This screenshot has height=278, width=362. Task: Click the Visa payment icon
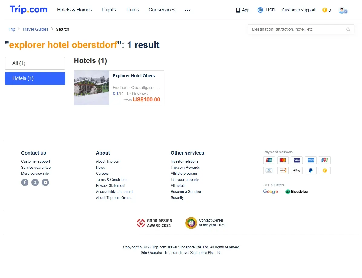pyautogui.click(x=297, y=160)
